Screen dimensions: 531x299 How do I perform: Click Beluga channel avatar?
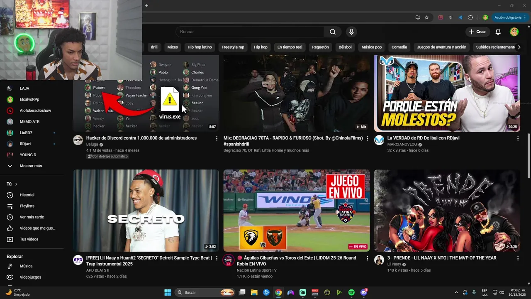point(78,140)
